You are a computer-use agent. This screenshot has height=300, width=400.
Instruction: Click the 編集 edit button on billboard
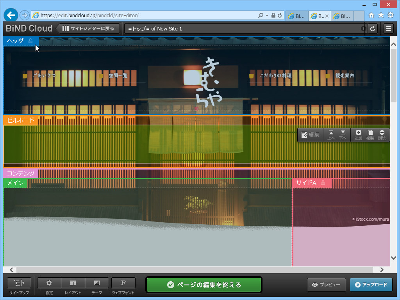(x=311, y=135)
